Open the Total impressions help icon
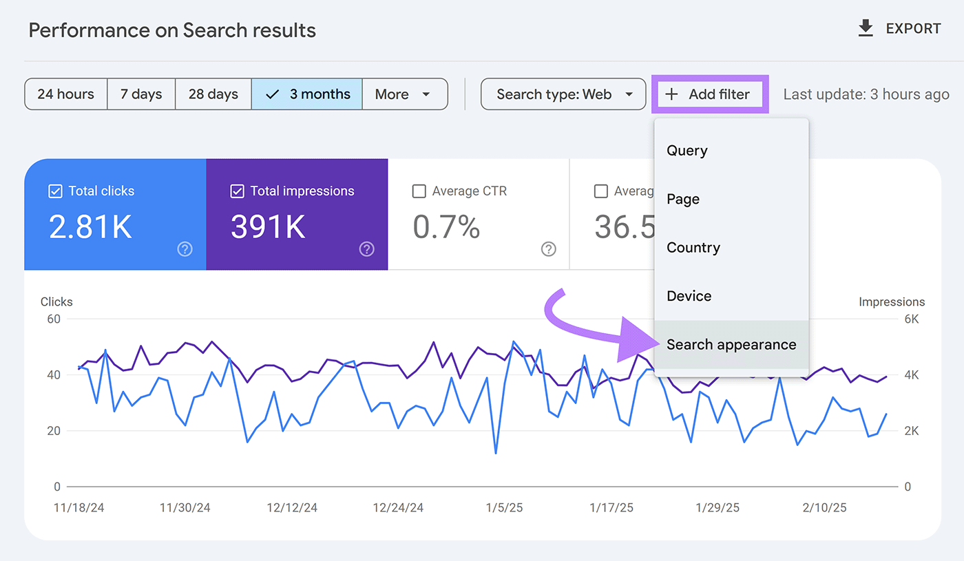 point(366,249)
